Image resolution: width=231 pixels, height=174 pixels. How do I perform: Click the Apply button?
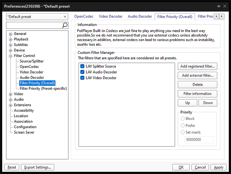click(x=218, y=167)
